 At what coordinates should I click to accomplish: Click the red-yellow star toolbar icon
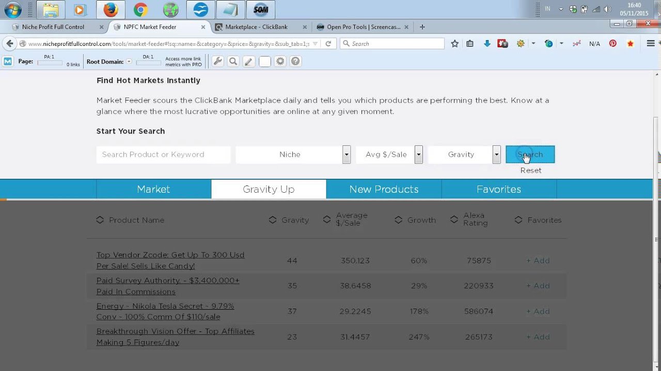(x=630, y=44)
